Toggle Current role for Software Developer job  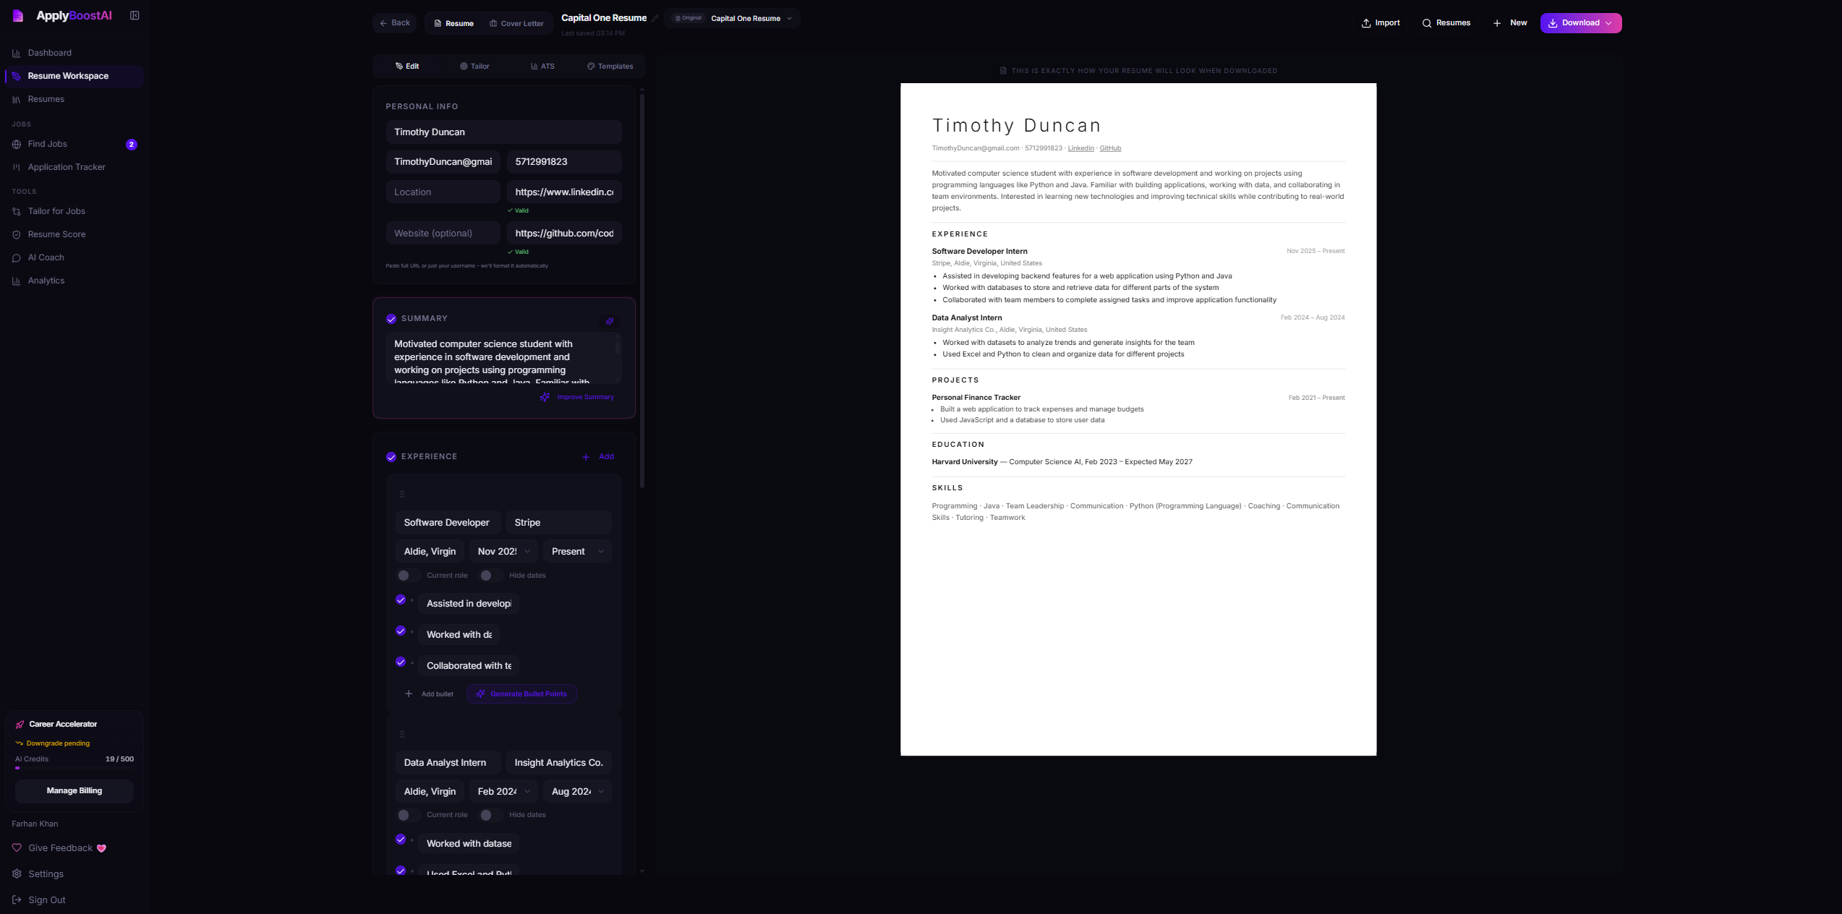pyautogui.click(x=409, y=576)
